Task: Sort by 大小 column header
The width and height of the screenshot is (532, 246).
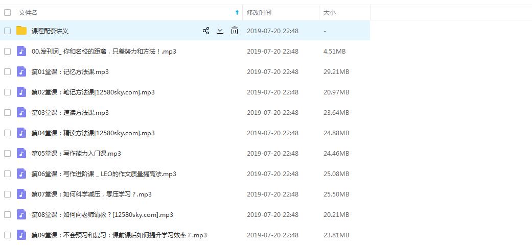Action: pos(330,12)
